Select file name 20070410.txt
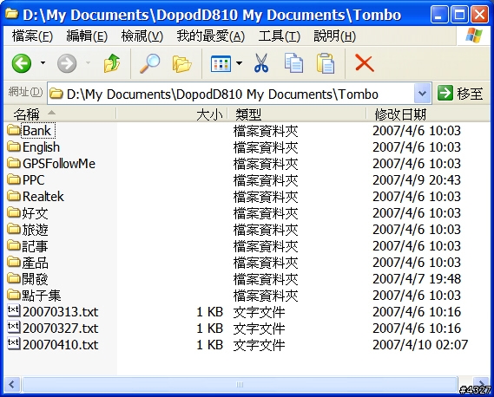 (x=61, y=344)
